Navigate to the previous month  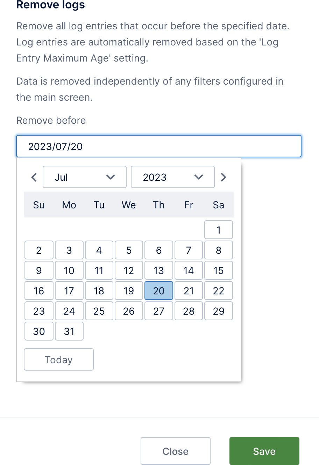coord(34,177)
